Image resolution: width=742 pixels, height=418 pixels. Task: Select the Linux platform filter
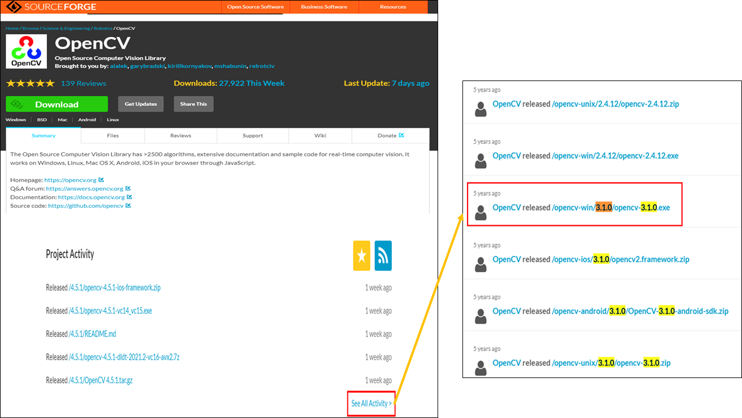tap(113, 120)
